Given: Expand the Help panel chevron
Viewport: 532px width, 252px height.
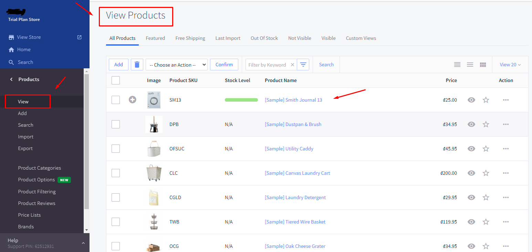Looking at the screenshot, I should point(83,243).
